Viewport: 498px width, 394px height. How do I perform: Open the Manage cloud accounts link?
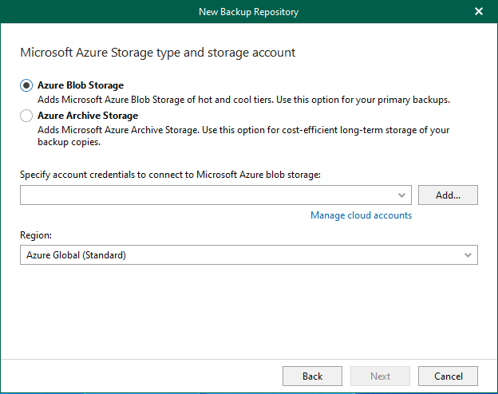point(361,215)
